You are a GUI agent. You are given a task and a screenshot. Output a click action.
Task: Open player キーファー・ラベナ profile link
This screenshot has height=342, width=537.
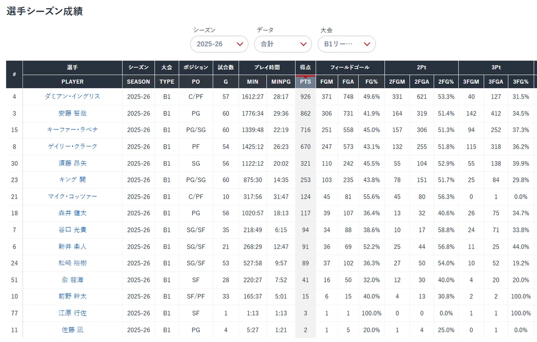[x=72, y=130]
